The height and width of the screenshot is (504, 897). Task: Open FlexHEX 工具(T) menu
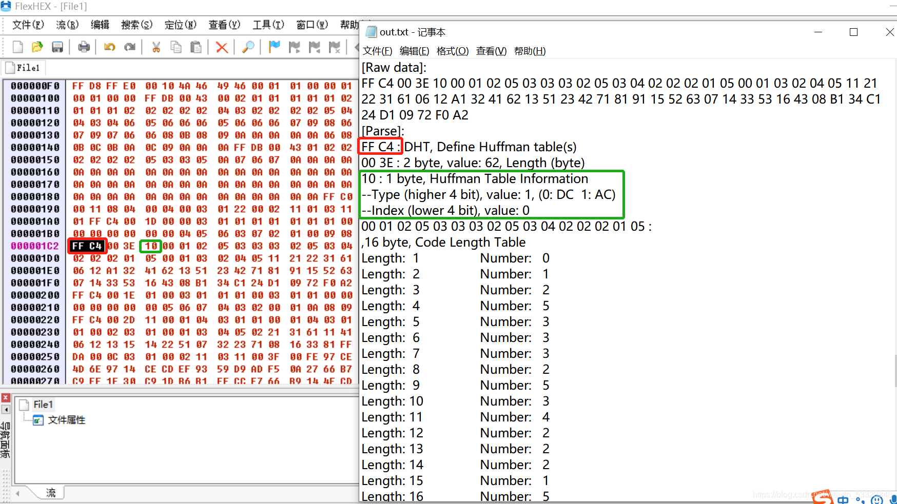pos(268,25)
